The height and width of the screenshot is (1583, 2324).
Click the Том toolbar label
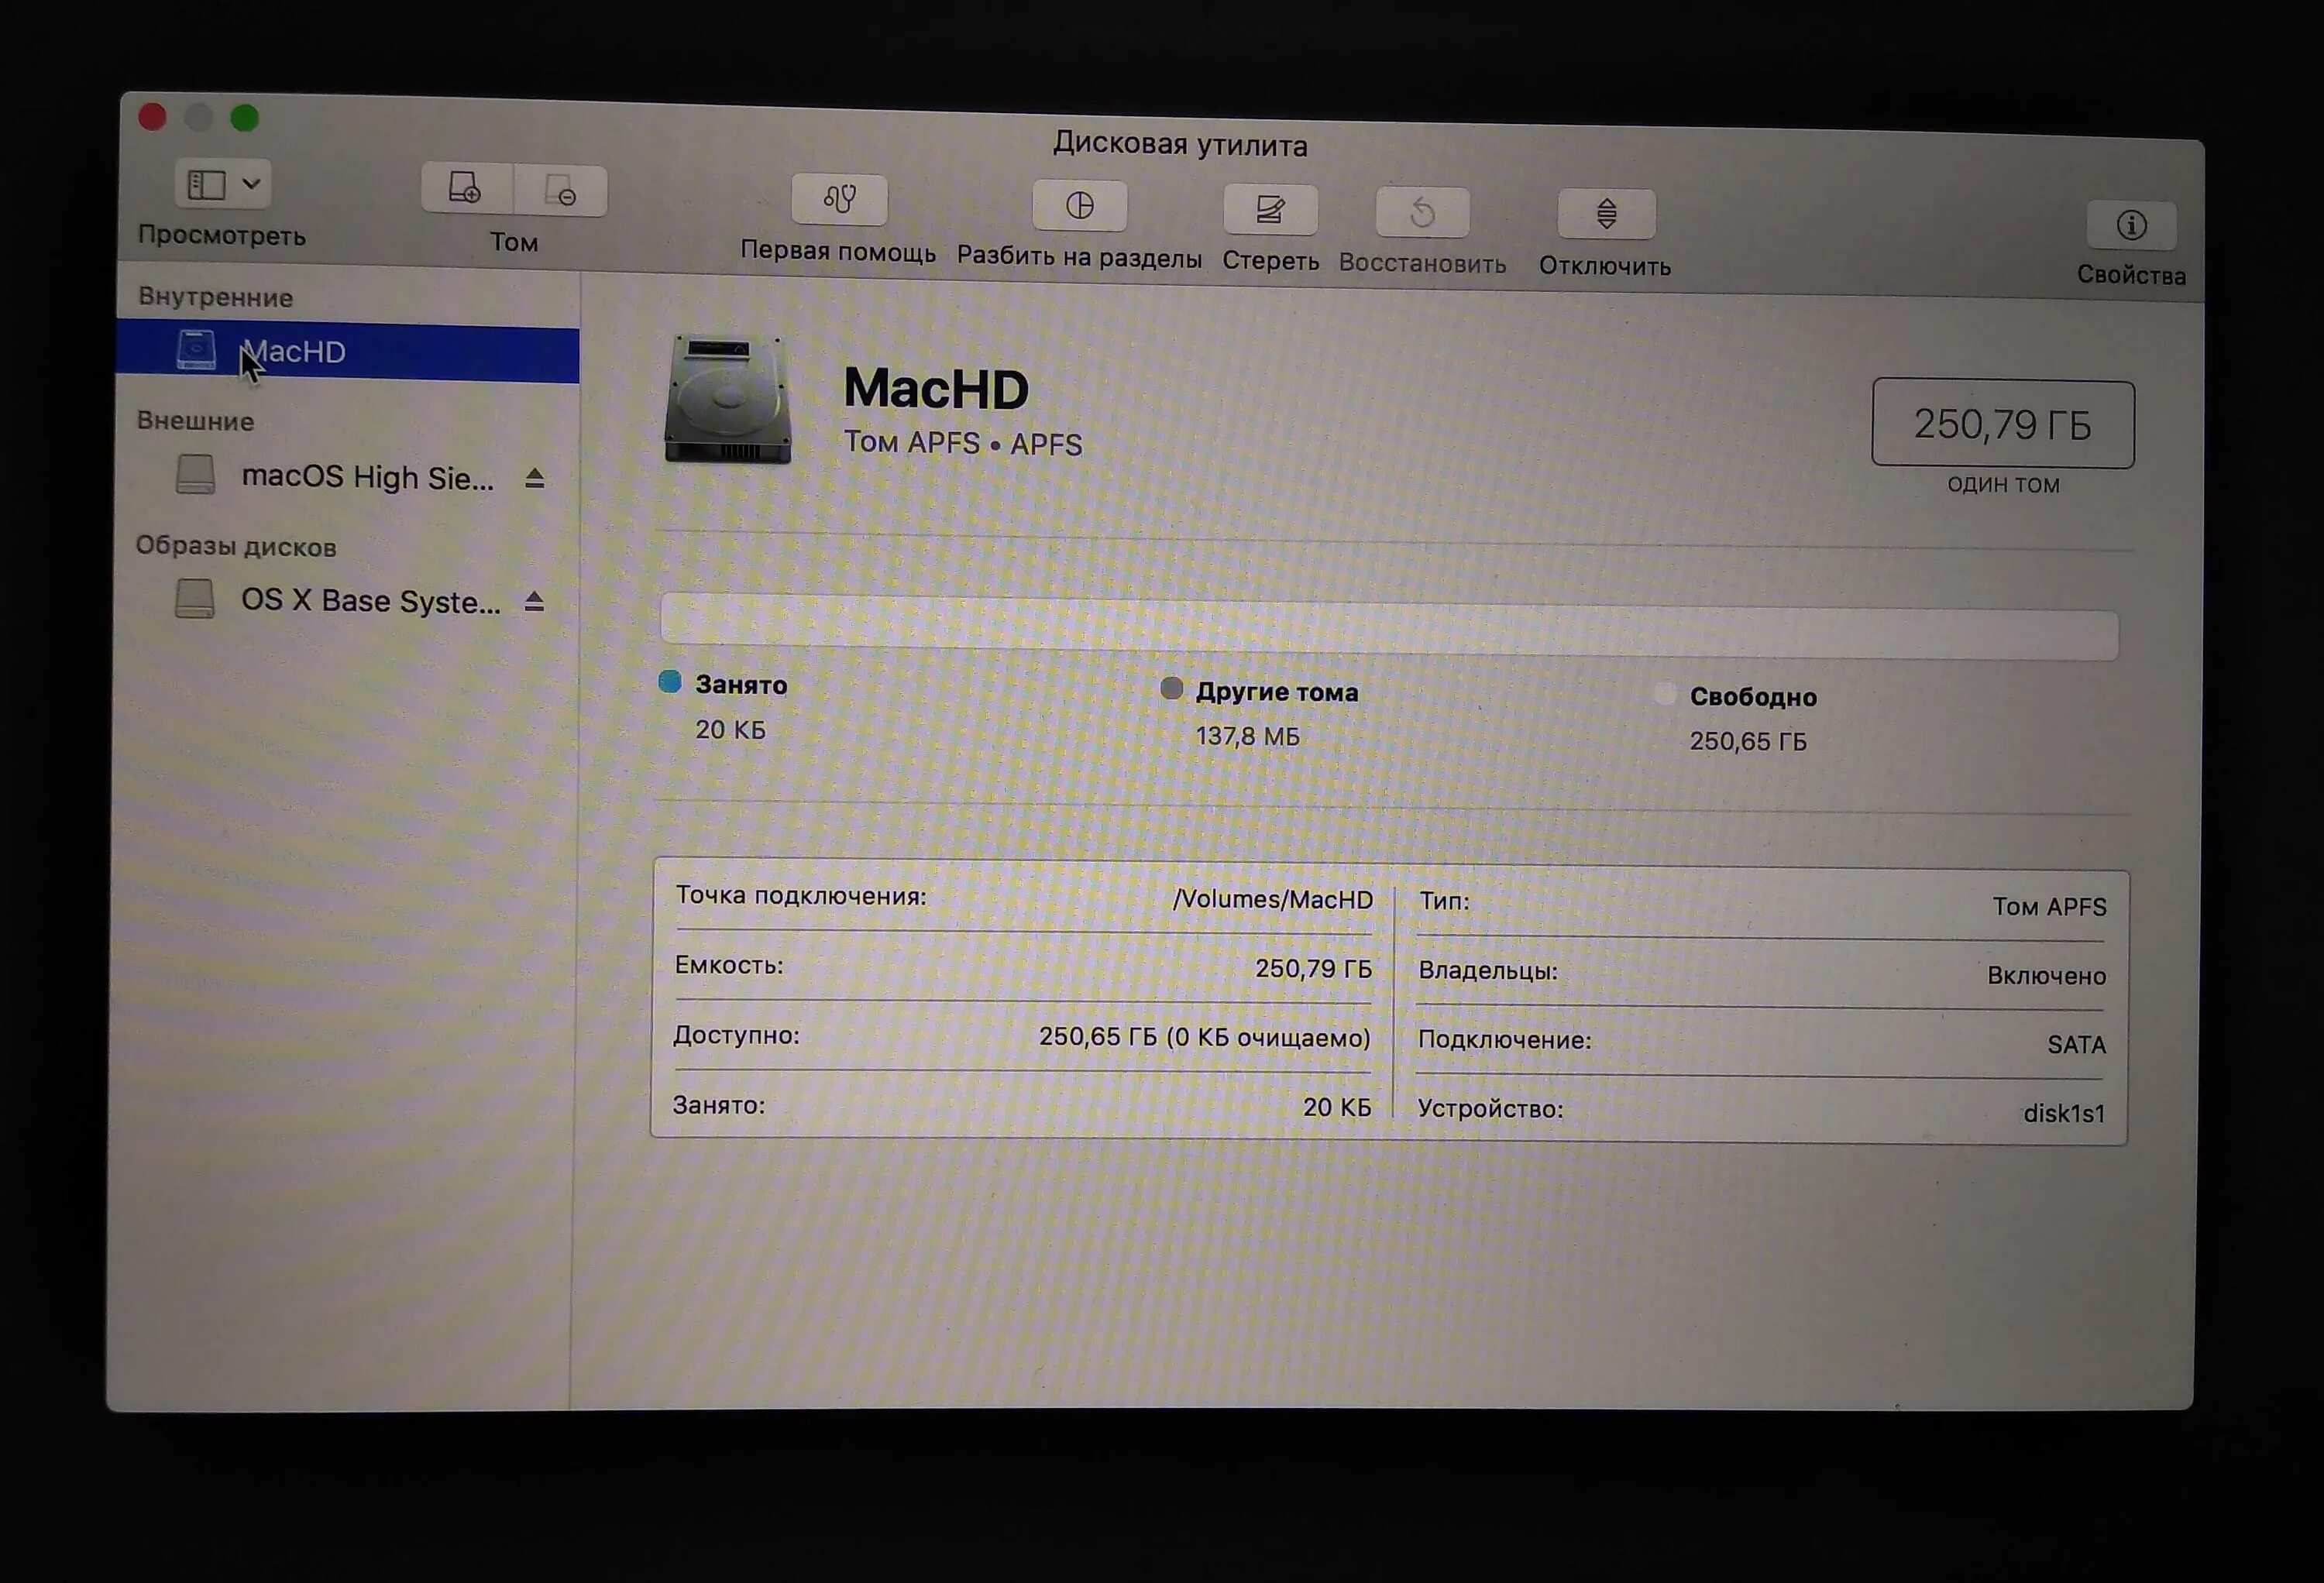click(514, 242)
